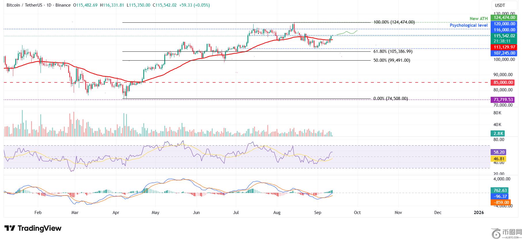Click the green 762.63 MACD histogram label
The height and width of the screenshot is (239, 522).
[x=500, y=190]
